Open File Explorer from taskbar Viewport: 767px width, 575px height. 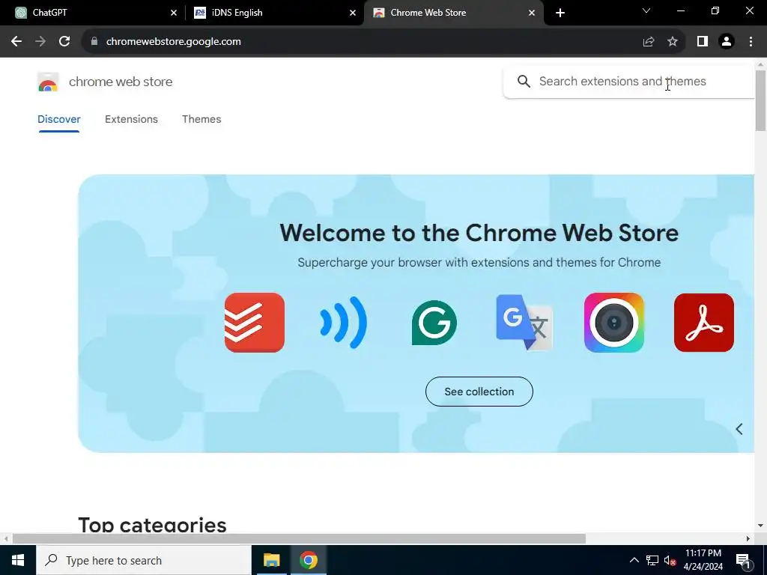pos(271,560)
